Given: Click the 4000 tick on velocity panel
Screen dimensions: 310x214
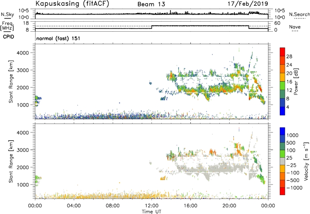Looking at the screenshot, I should coord(24,132).
